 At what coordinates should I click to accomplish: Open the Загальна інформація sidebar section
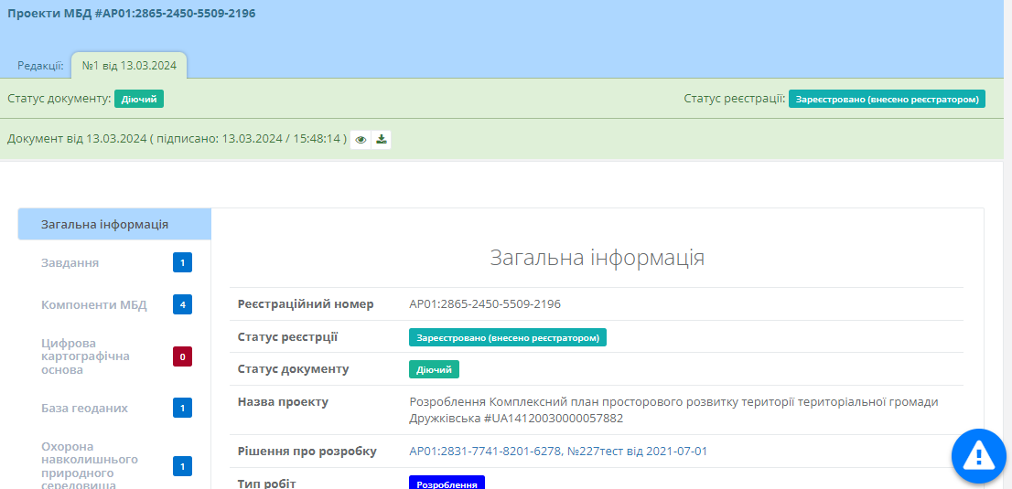point(104,225)
